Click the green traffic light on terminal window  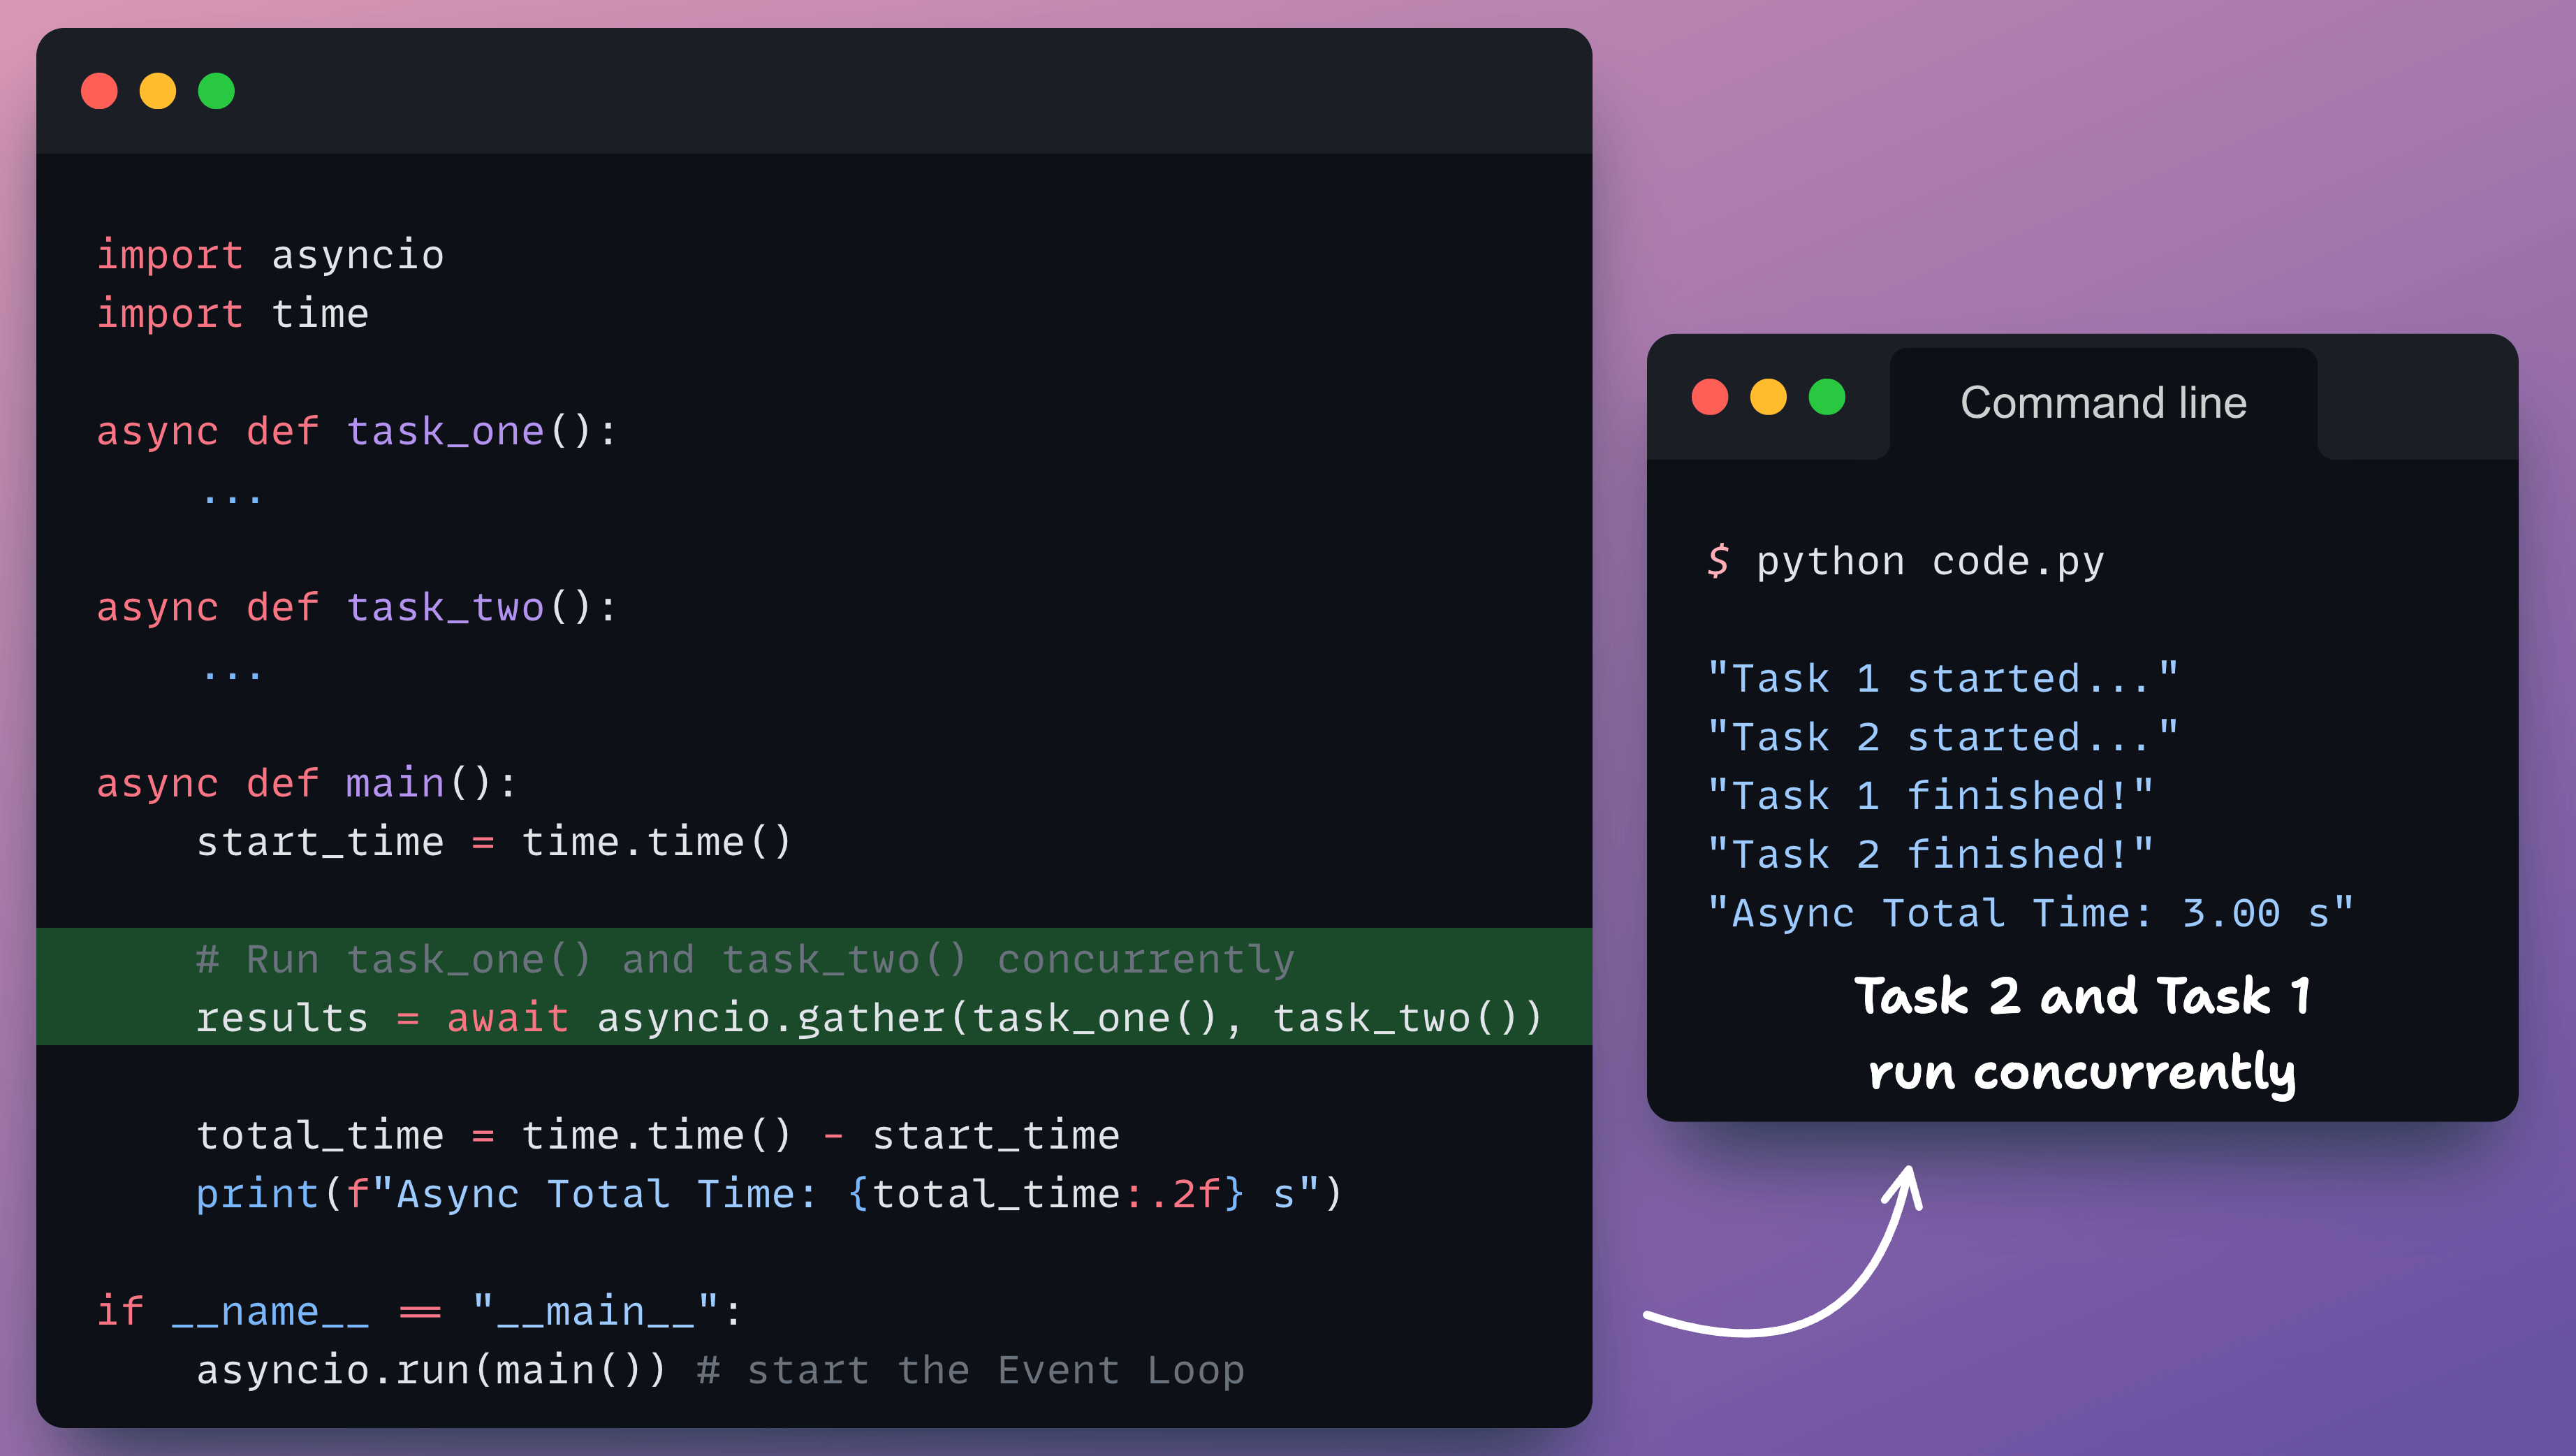(1827, 397)
